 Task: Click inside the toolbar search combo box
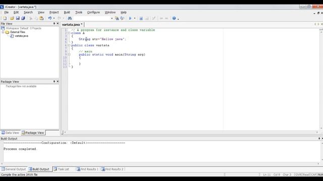[x=92, y=18]
